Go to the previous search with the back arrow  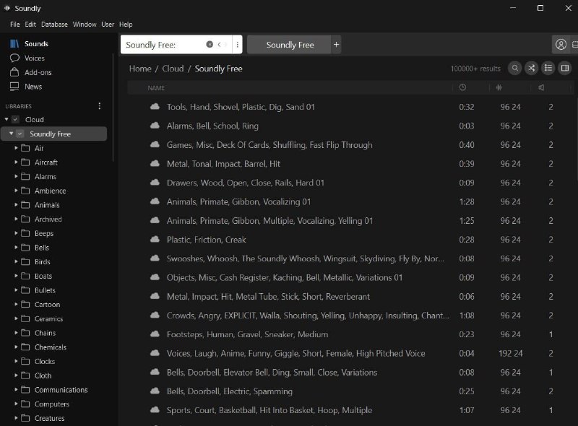(x=219, y=45)
